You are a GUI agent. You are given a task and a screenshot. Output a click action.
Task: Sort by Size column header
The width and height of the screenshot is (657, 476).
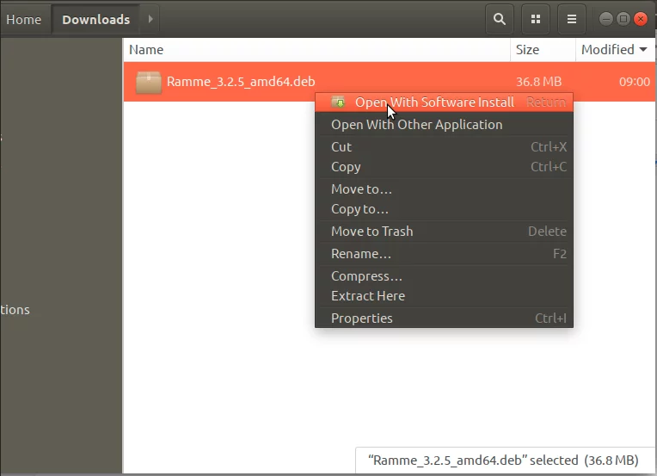point(543,49)
